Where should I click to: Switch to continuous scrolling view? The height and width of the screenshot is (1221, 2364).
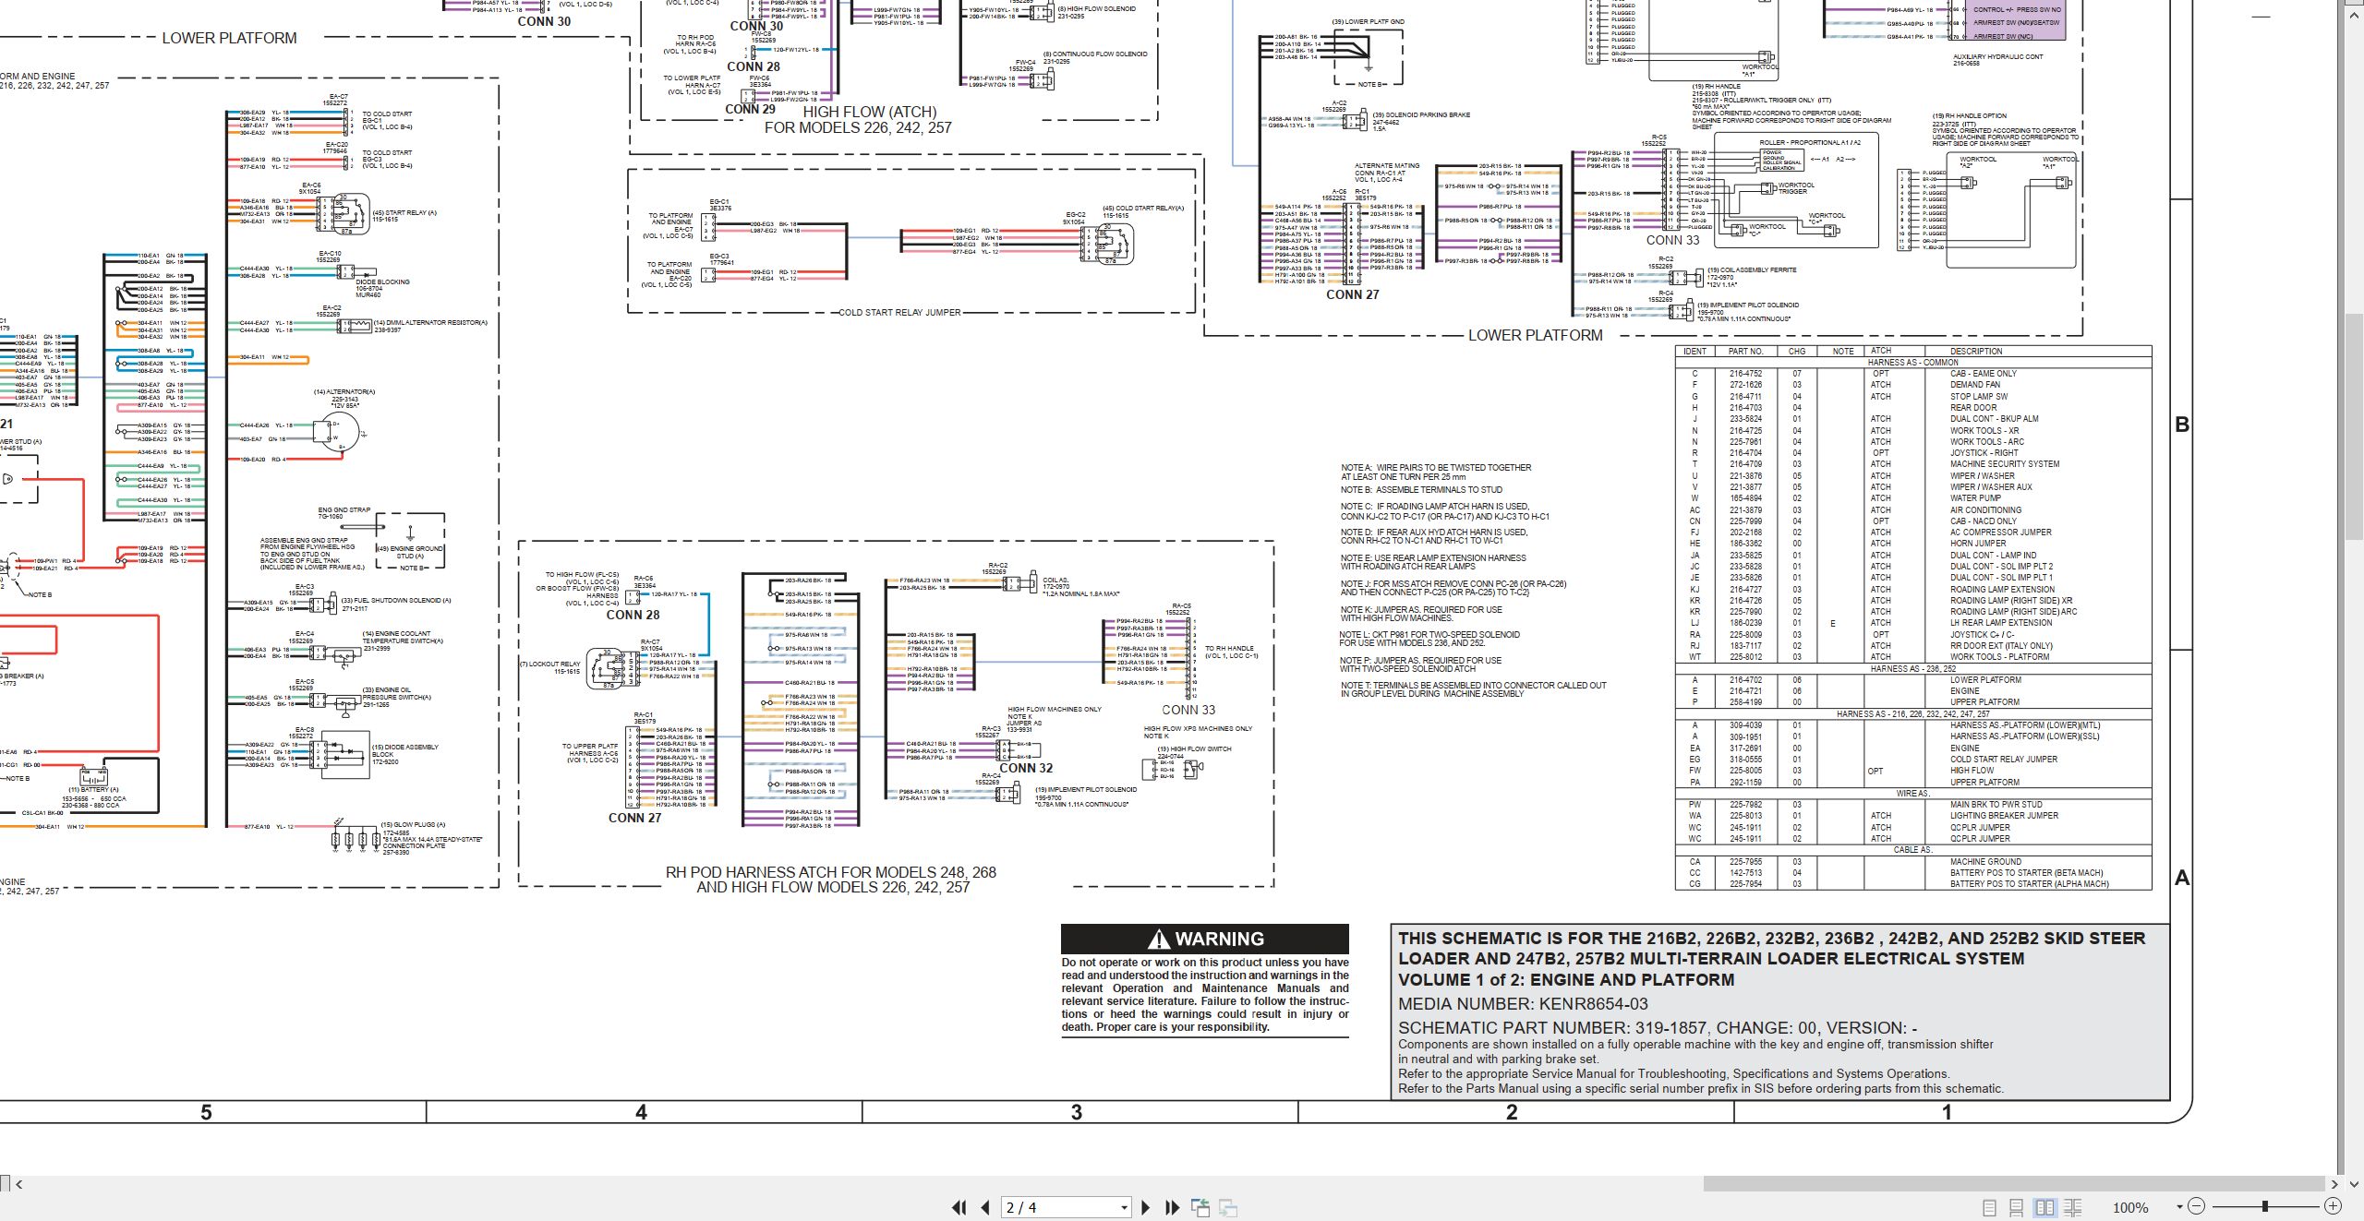point(2017,1207)
